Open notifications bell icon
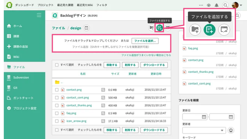This screenshot has width=247, height=139. click(x=217, y=5)
